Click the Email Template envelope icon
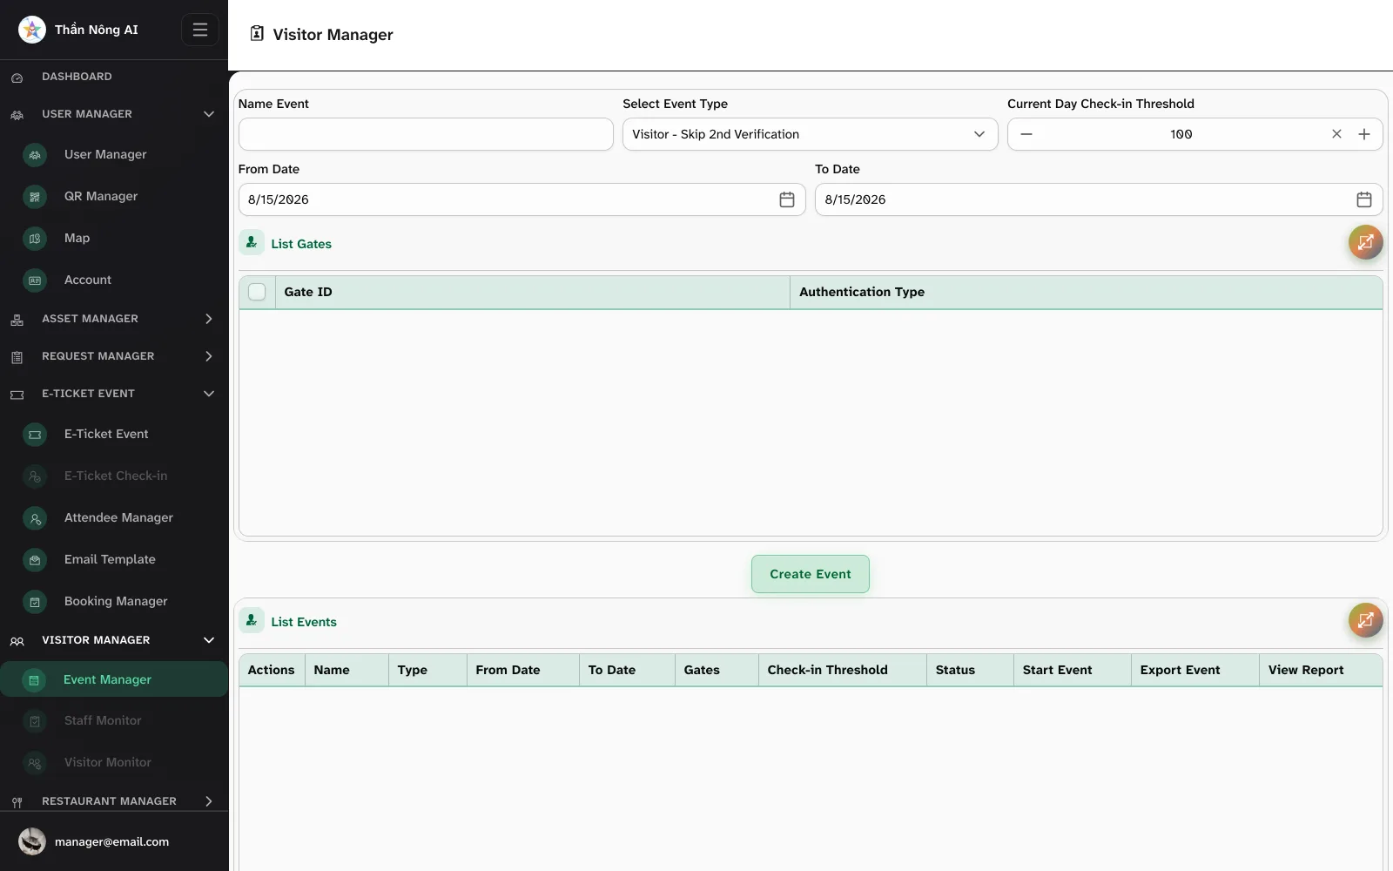This screenshot has height=871, width=1393. (x=35, y=560)
